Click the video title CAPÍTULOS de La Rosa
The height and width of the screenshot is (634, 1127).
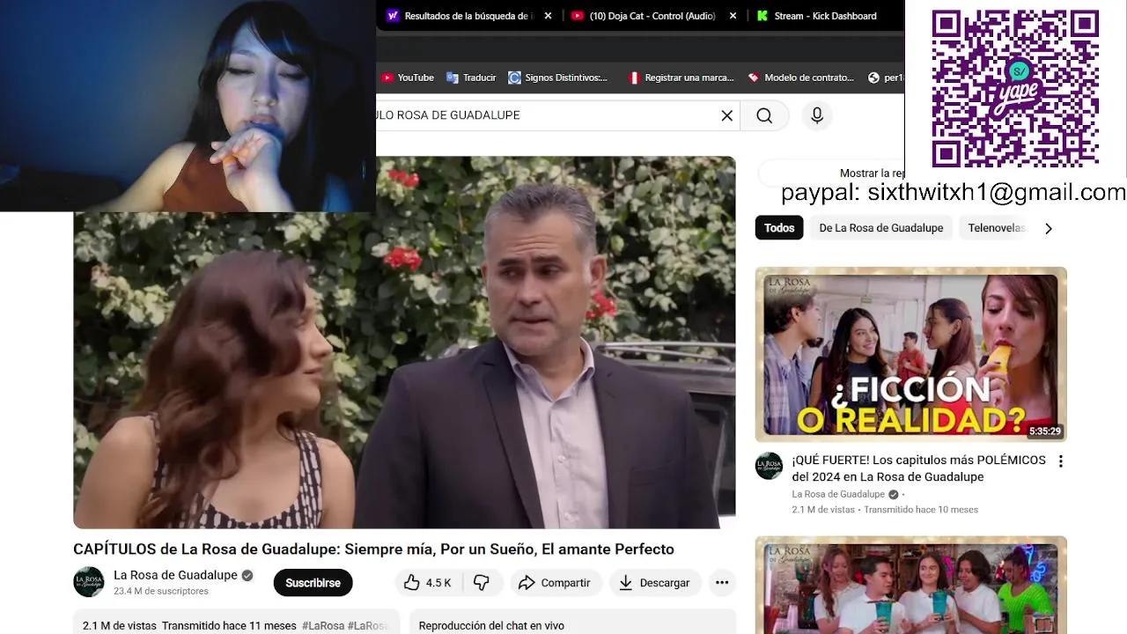click(x=373, y=549)
